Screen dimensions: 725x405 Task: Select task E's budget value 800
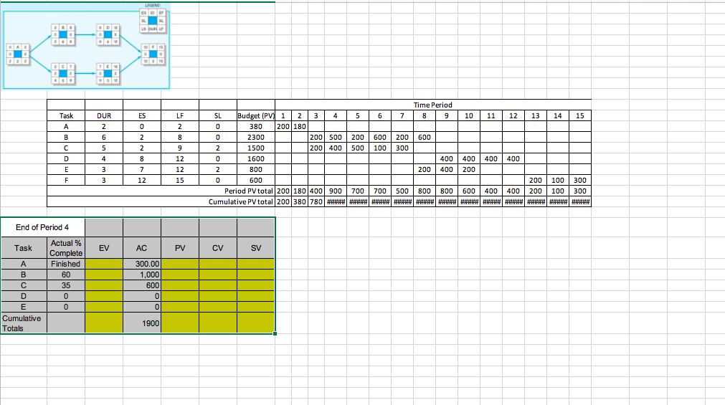(x=256, y=170)
